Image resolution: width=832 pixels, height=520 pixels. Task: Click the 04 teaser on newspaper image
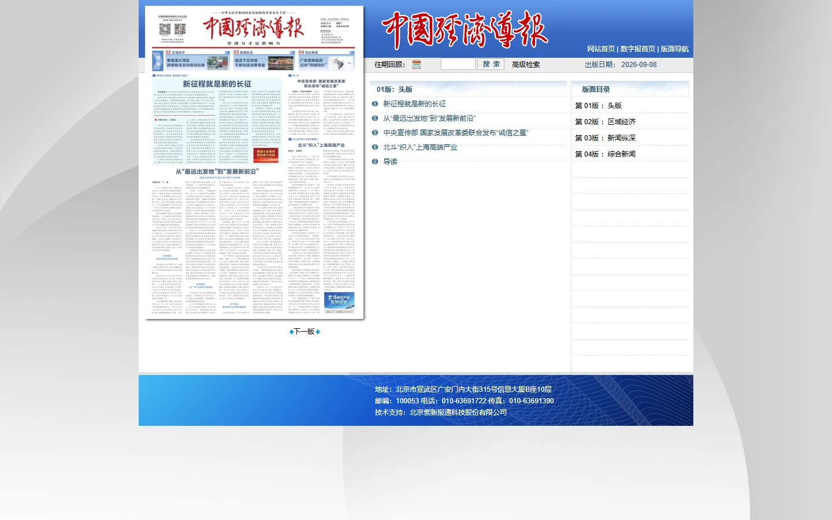[x=326, y=61]
